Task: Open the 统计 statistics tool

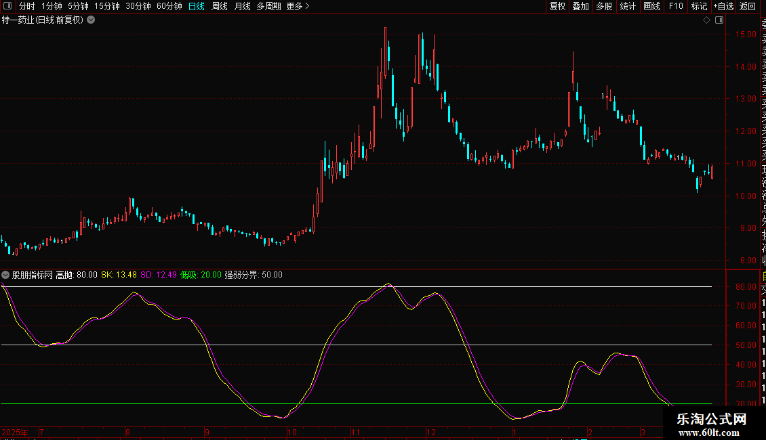Action: click(x=628, y=6)
